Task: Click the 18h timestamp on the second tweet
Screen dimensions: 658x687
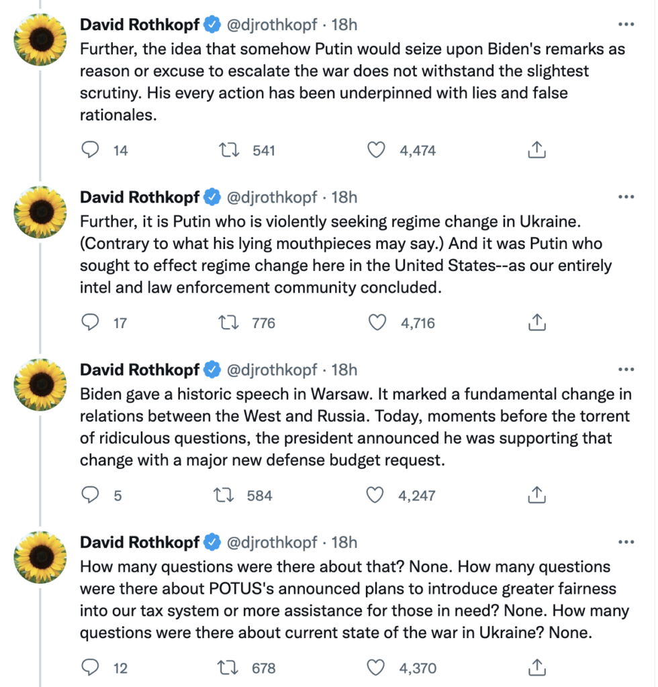Action: pyautogui.click(x=344, y=197)
